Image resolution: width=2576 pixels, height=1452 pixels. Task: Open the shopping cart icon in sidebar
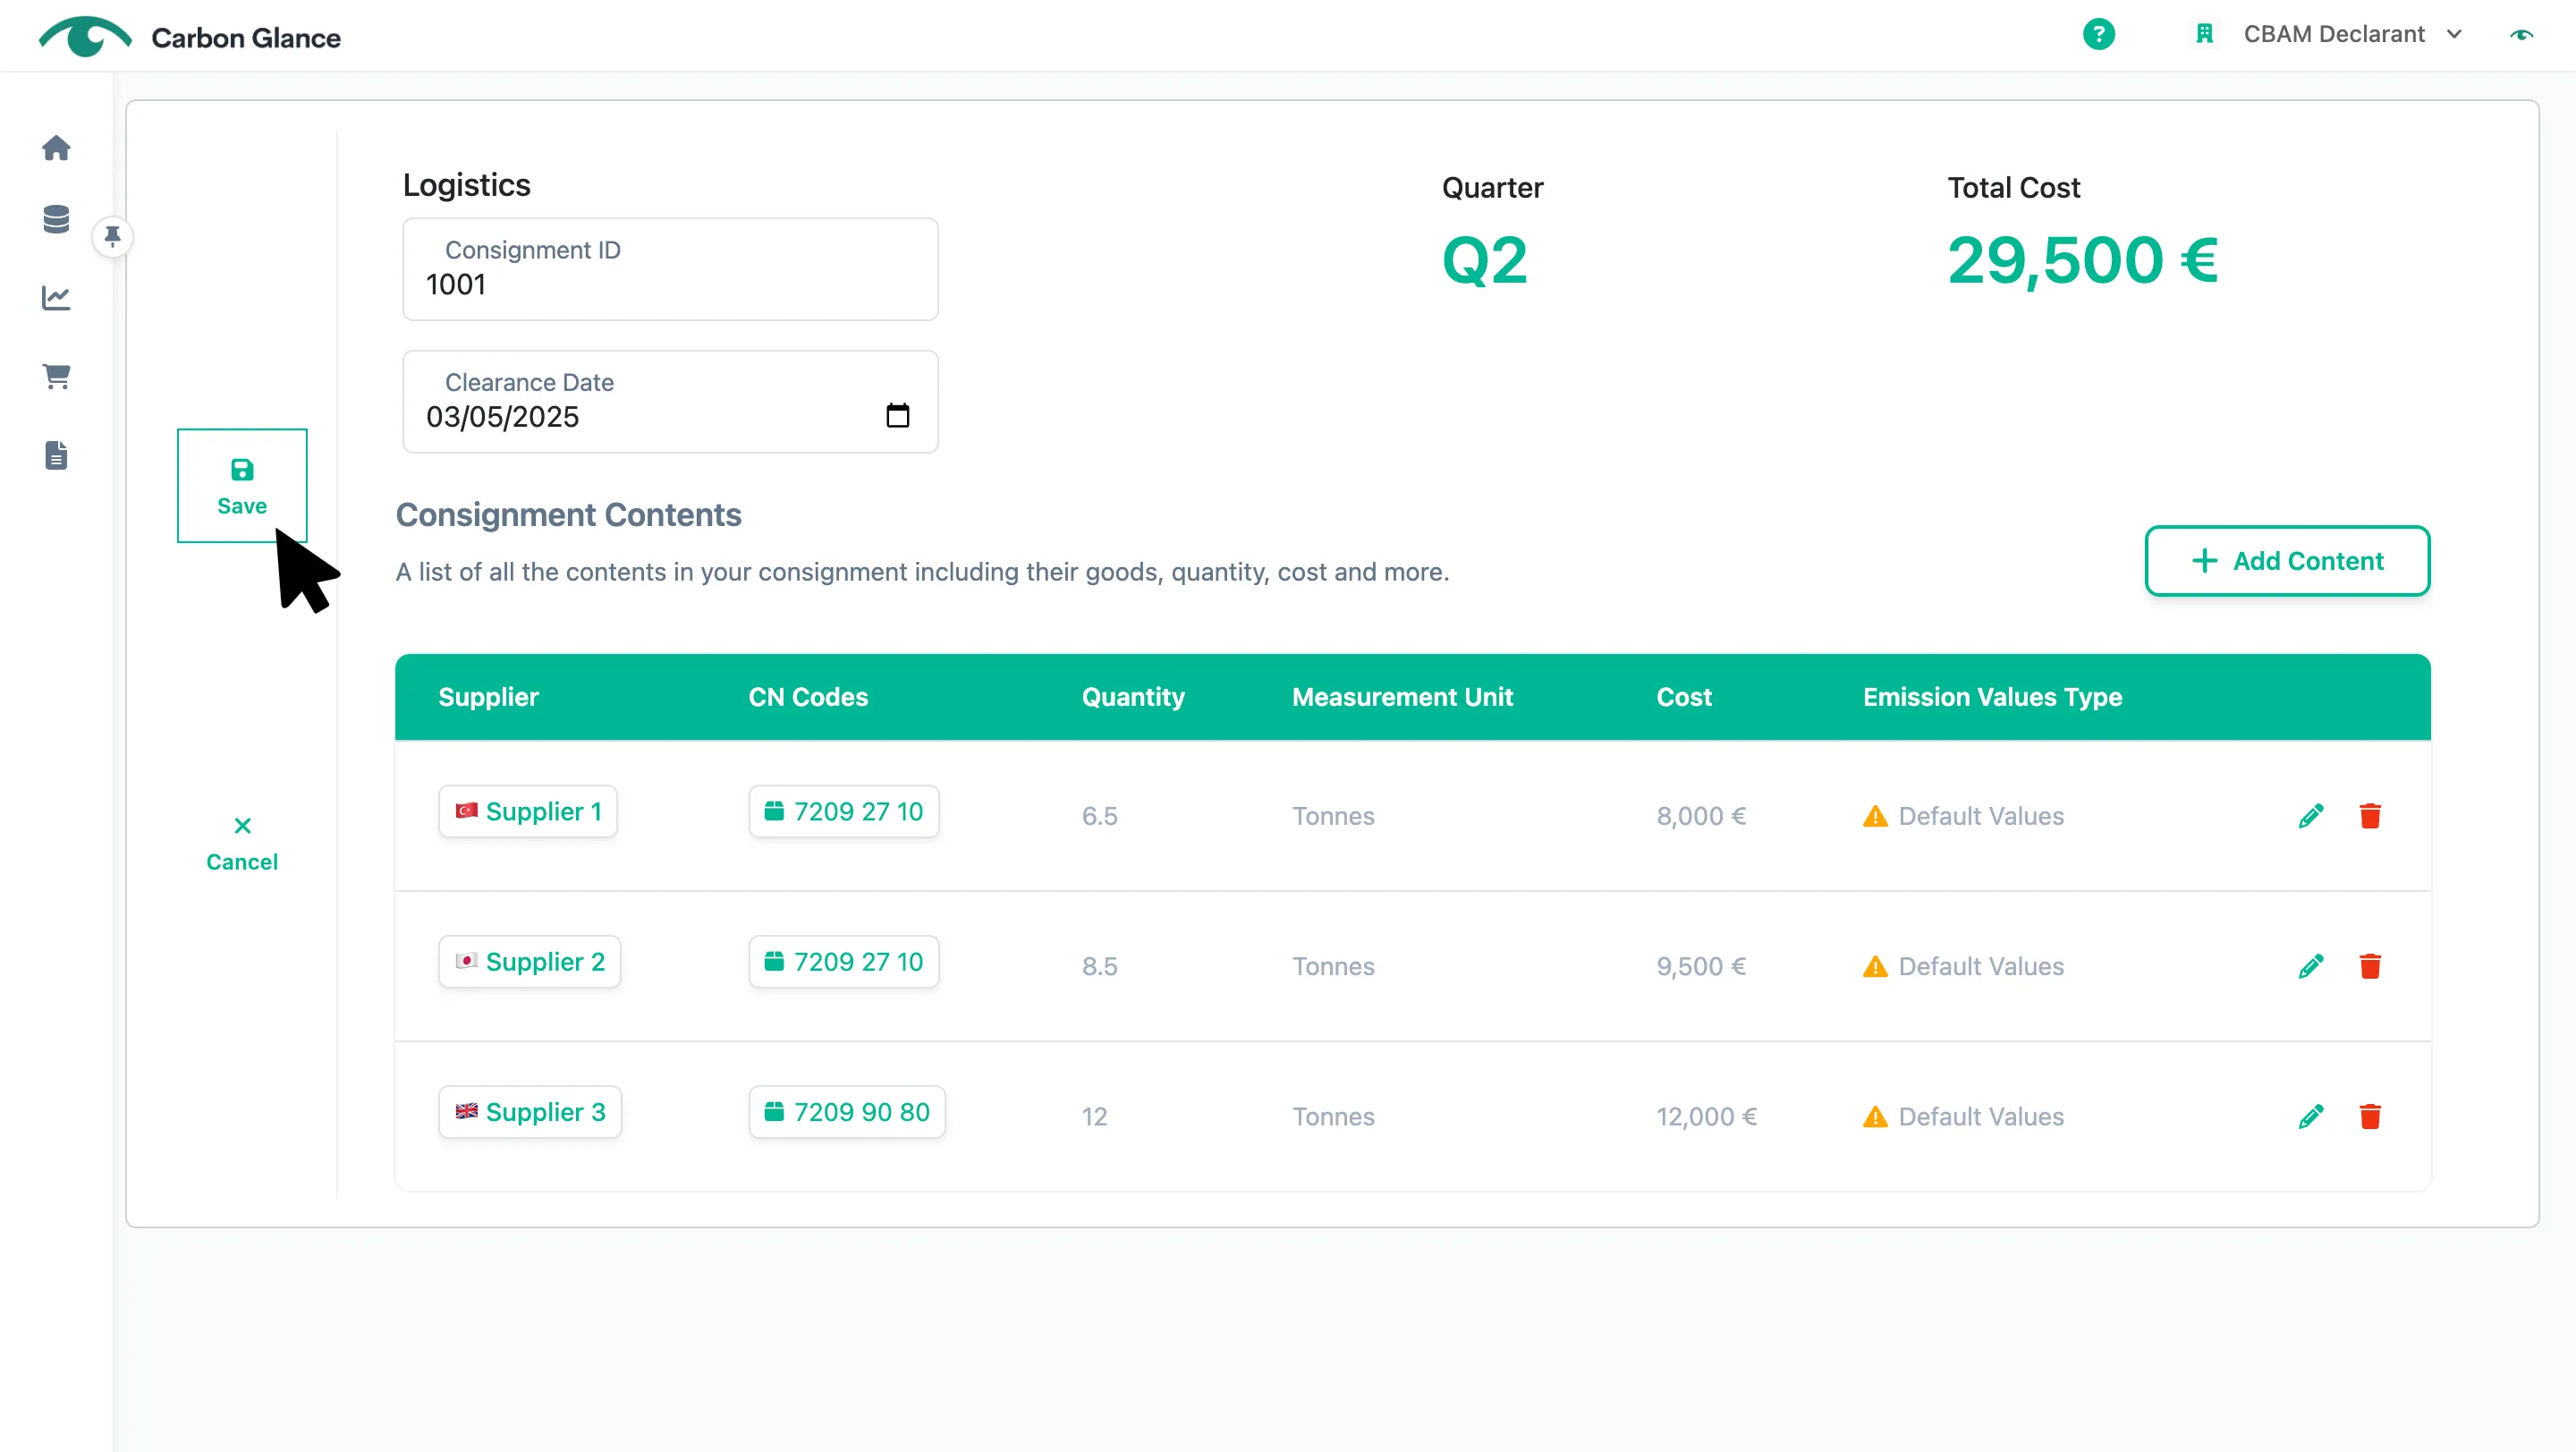click(56, 376)
